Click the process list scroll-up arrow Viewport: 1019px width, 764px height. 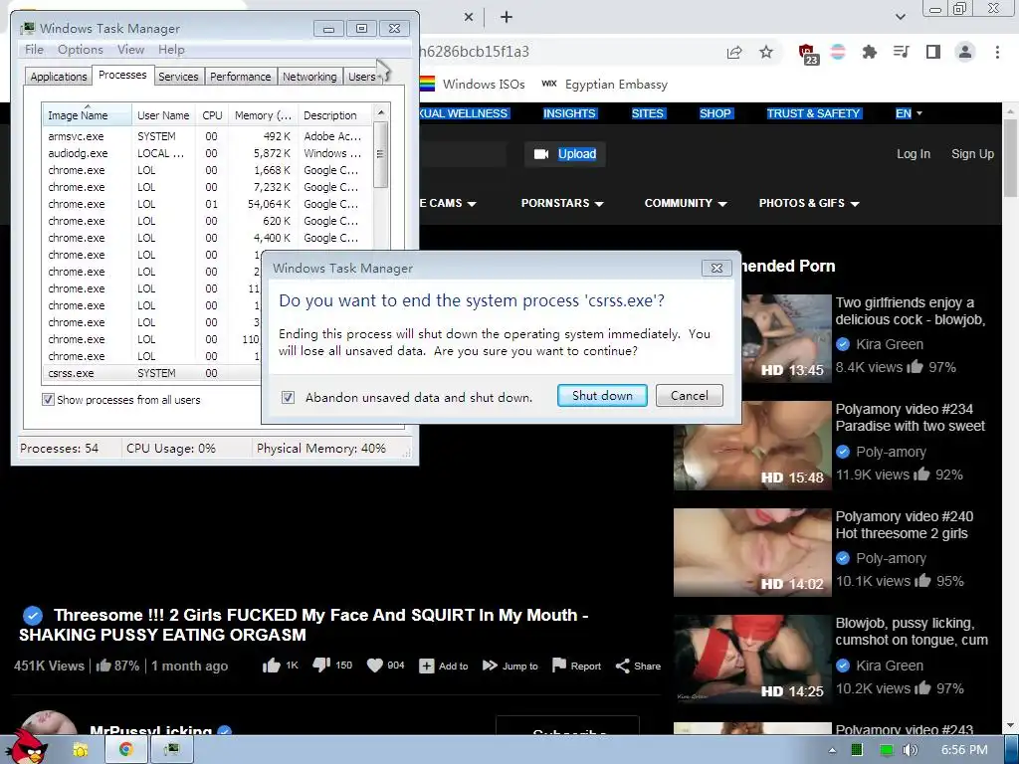click(x=381, y=112)
